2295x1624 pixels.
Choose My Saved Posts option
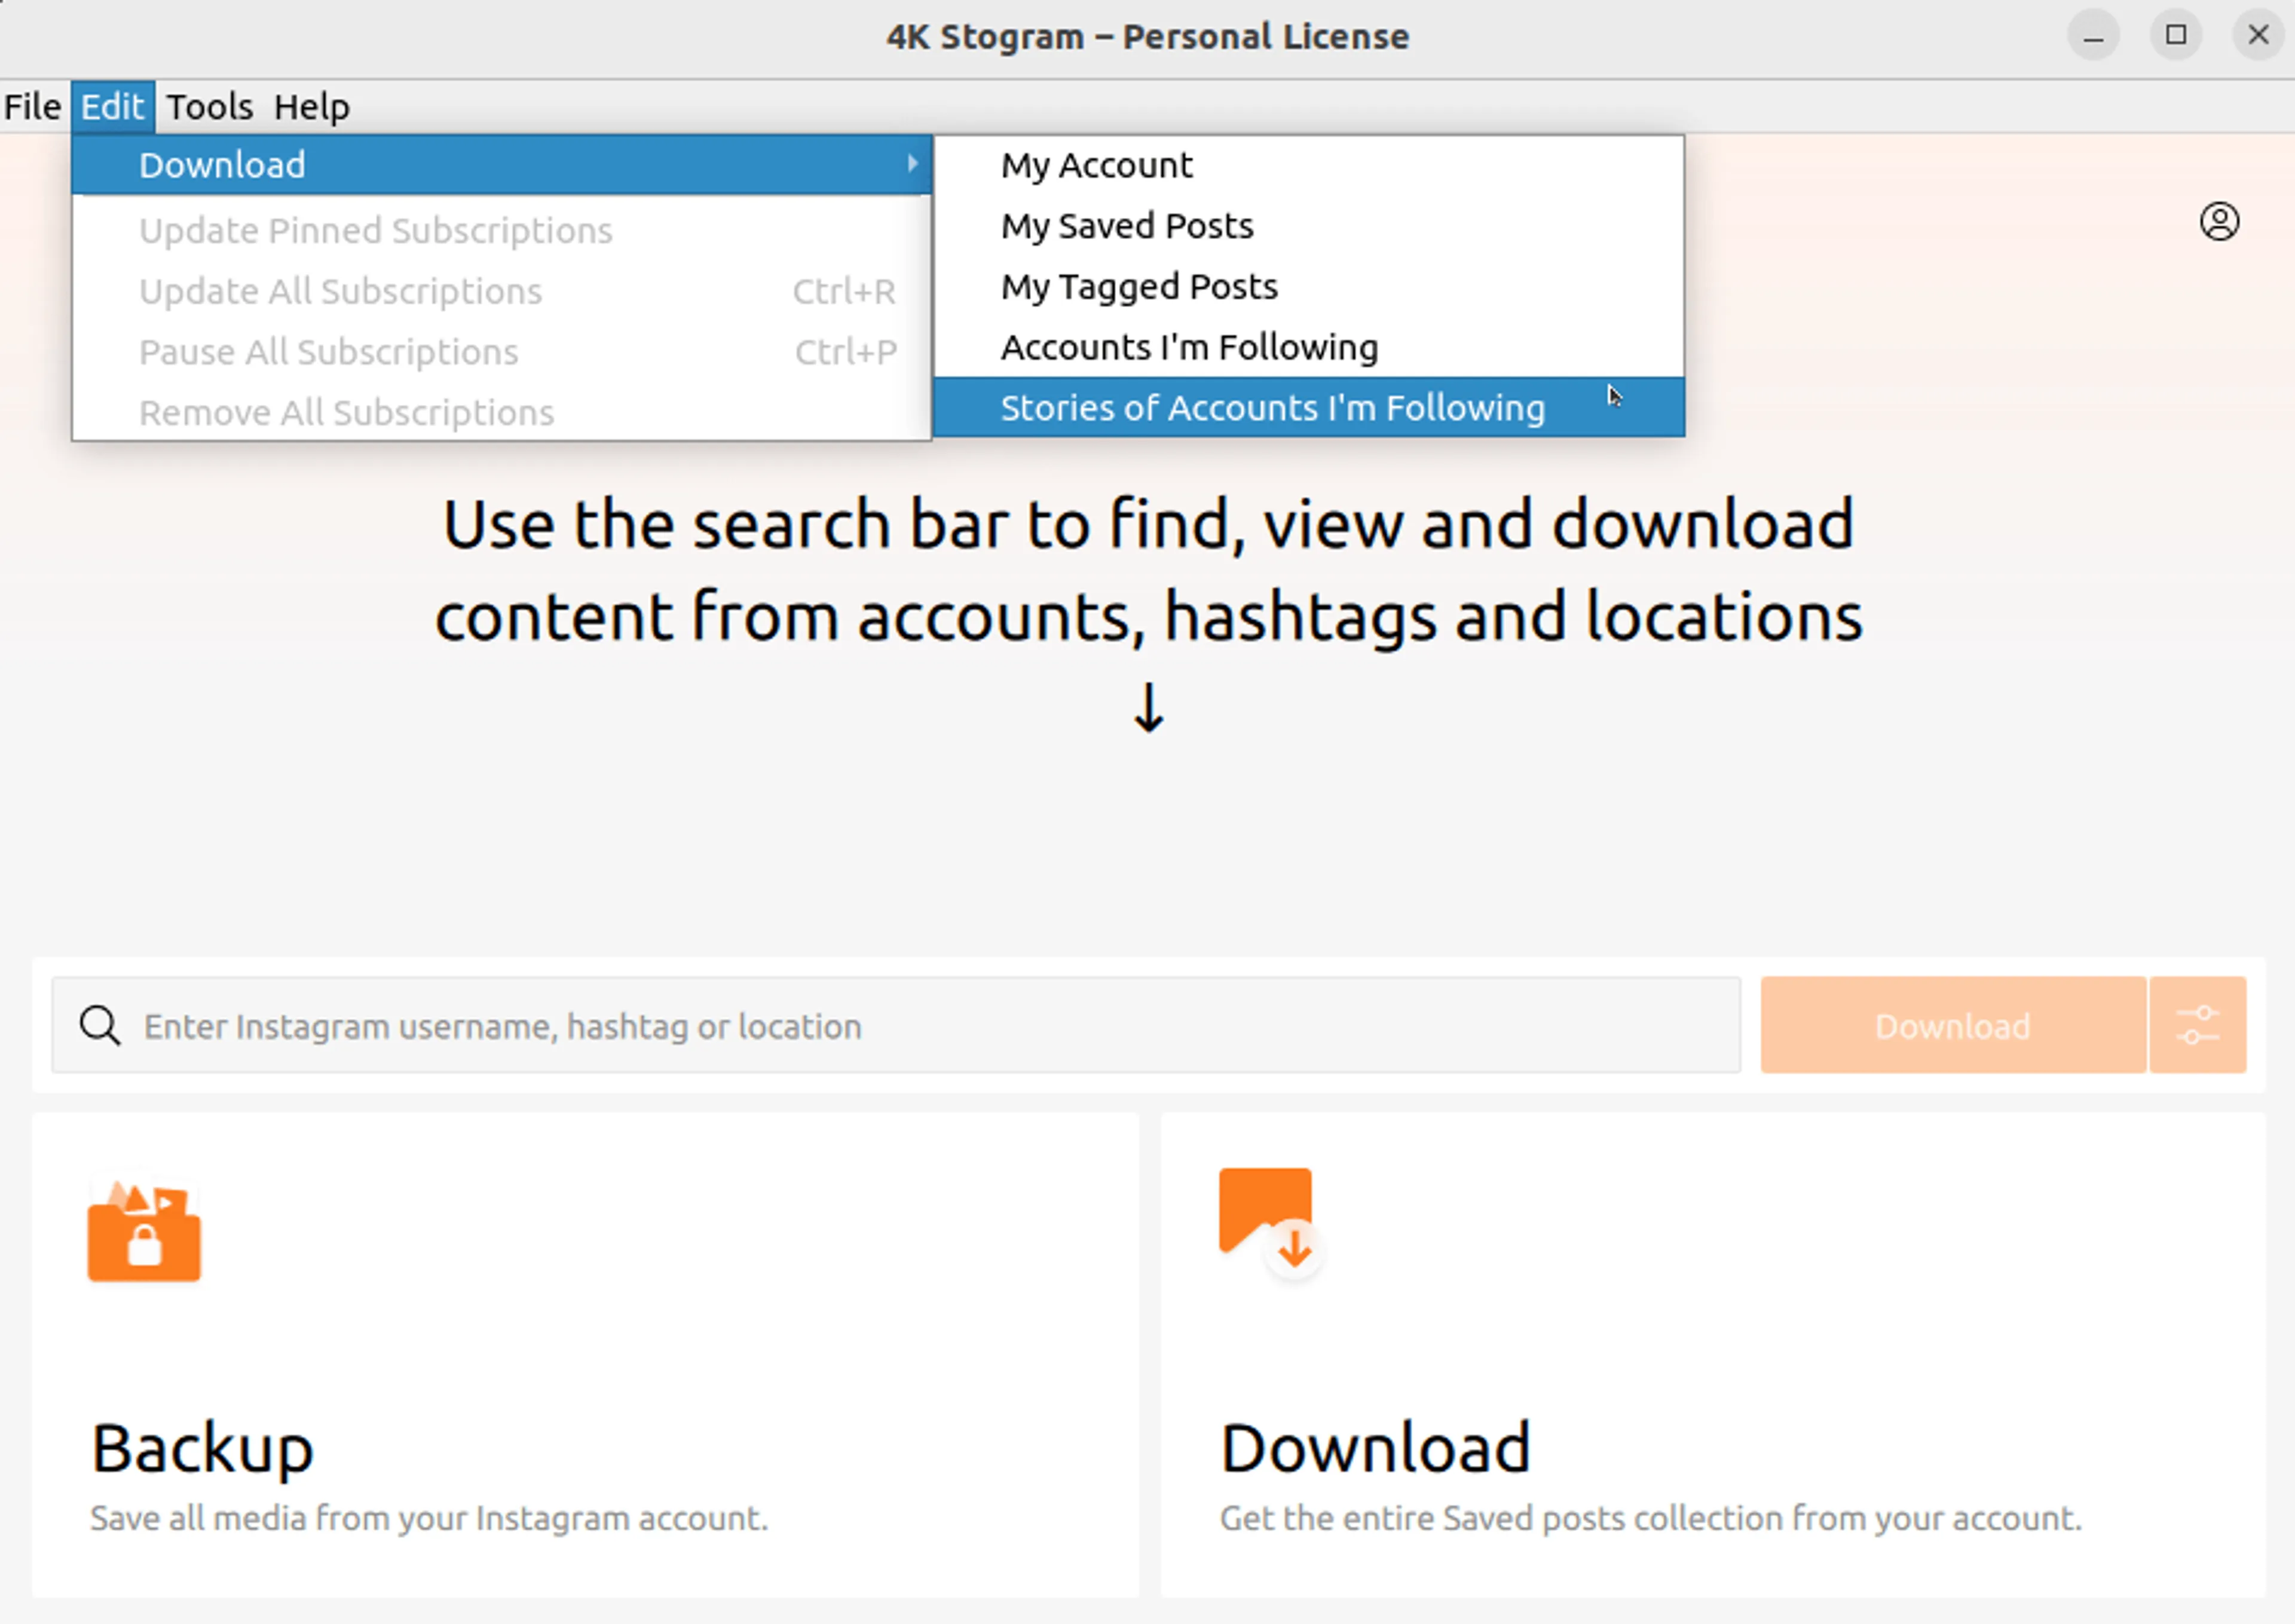(x=1126, y=226)
